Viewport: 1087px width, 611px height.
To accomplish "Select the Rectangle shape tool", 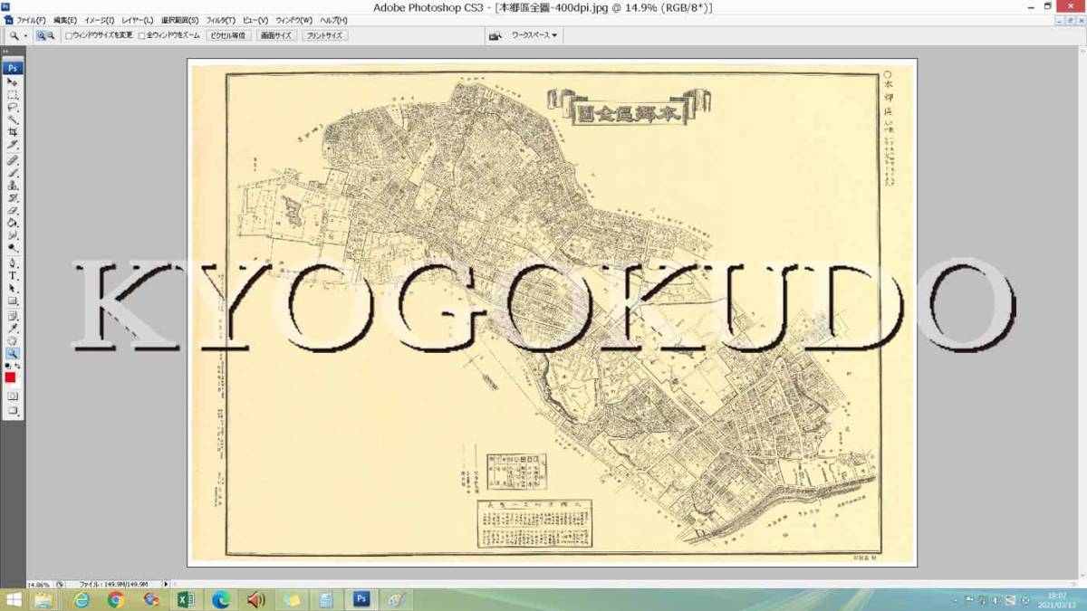I will tap(13, 301).
